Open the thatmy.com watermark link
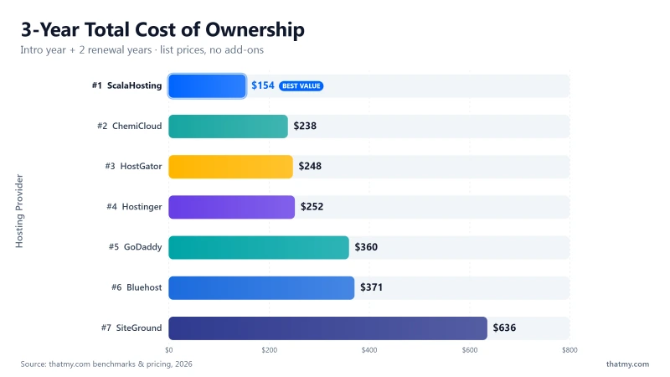The height and width of the screenshot is (377, 670). (627, 364)
